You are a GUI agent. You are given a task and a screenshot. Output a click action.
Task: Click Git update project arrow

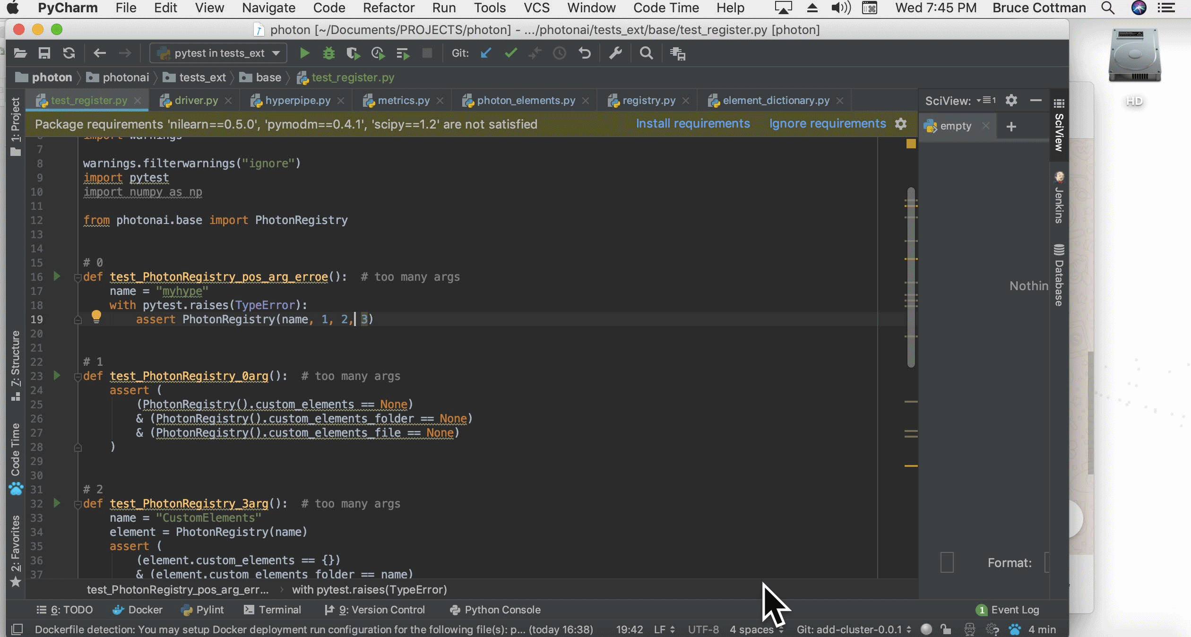tap(486, 53)
